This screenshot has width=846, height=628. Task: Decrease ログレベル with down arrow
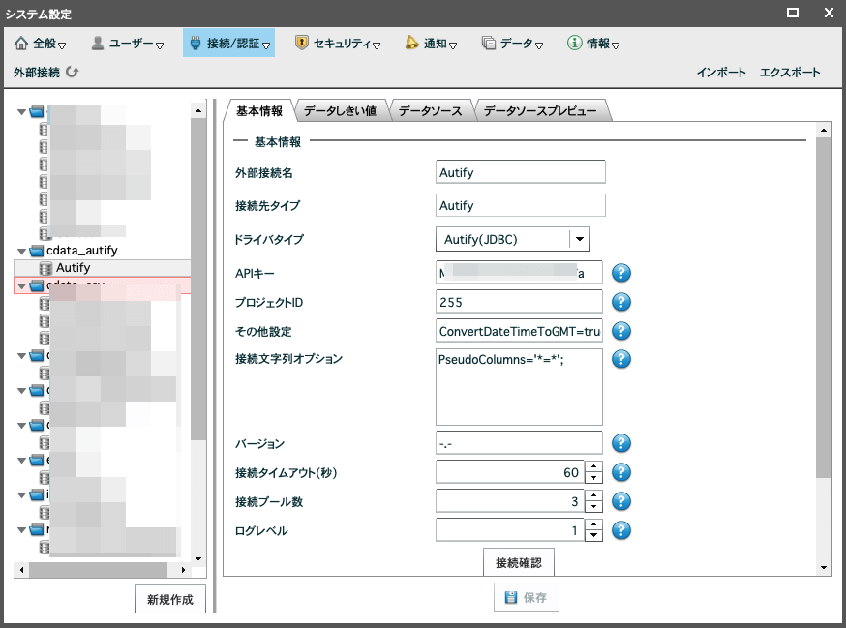pyautogui.click(x=593, y=536)
